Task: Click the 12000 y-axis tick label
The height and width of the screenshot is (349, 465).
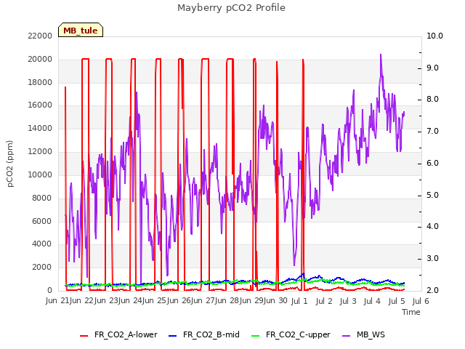Action: [40, 151]
